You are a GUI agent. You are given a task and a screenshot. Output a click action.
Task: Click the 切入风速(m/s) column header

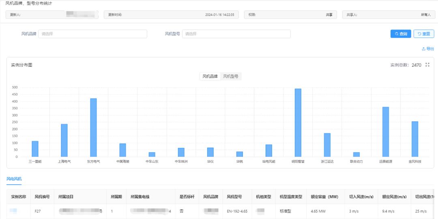point(361,197)
